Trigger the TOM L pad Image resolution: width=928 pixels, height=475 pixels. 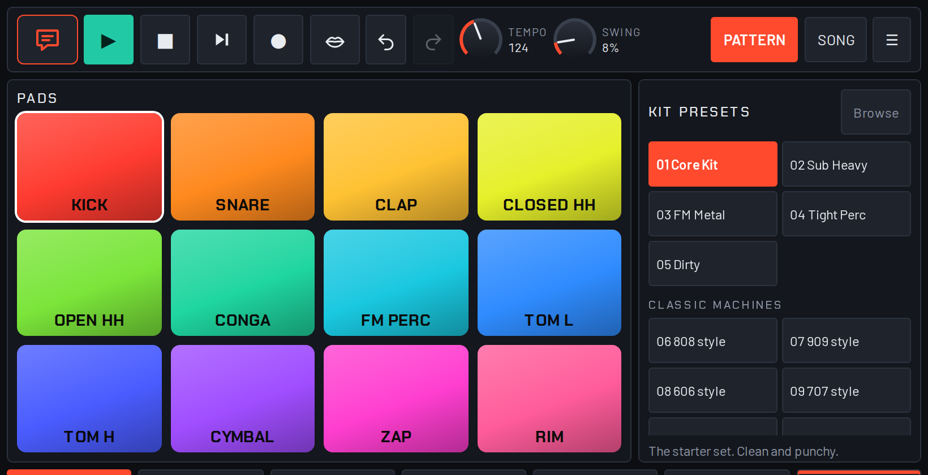pos(549,283)
